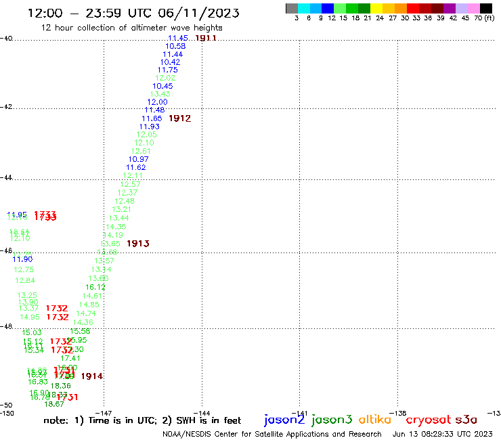Select the jason2 satellite legend label
This screenshot has height=440, width=501.
(284, 420)
